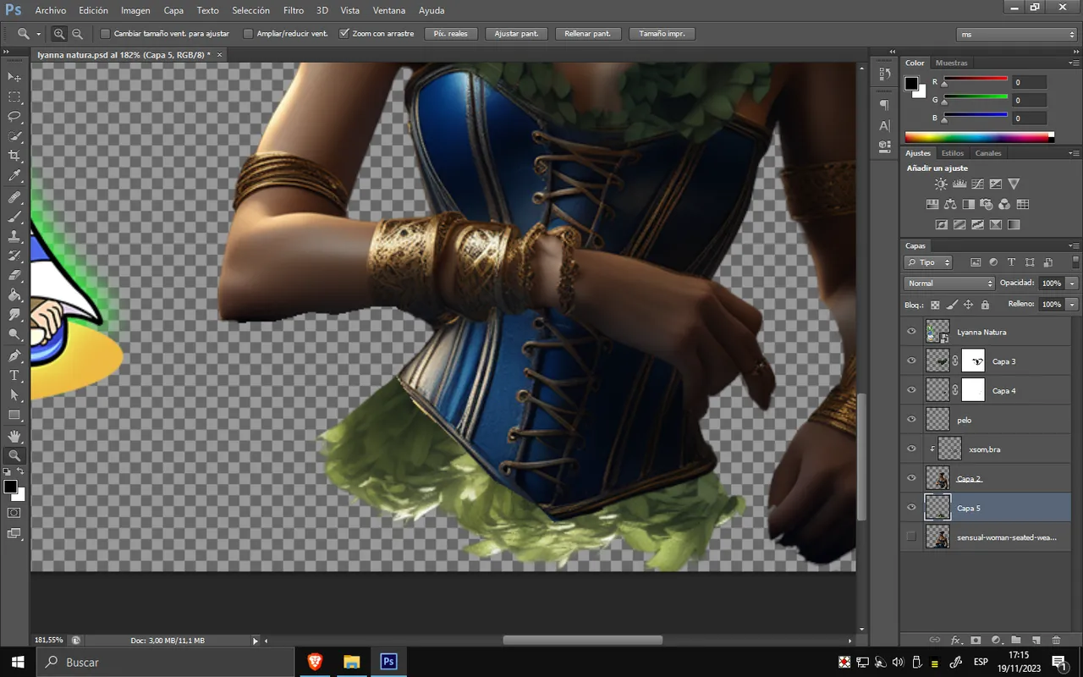Select the Brush tool
1083x677 pixels.
(x=14, y=217)
